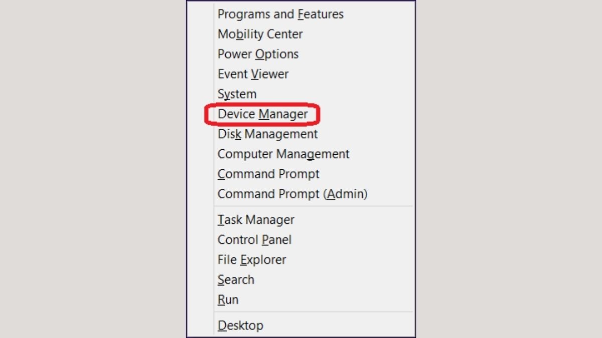Screen dimensions: 602x338
Task: Click the word Features in Programs and Features
Action: click(321, 14)
